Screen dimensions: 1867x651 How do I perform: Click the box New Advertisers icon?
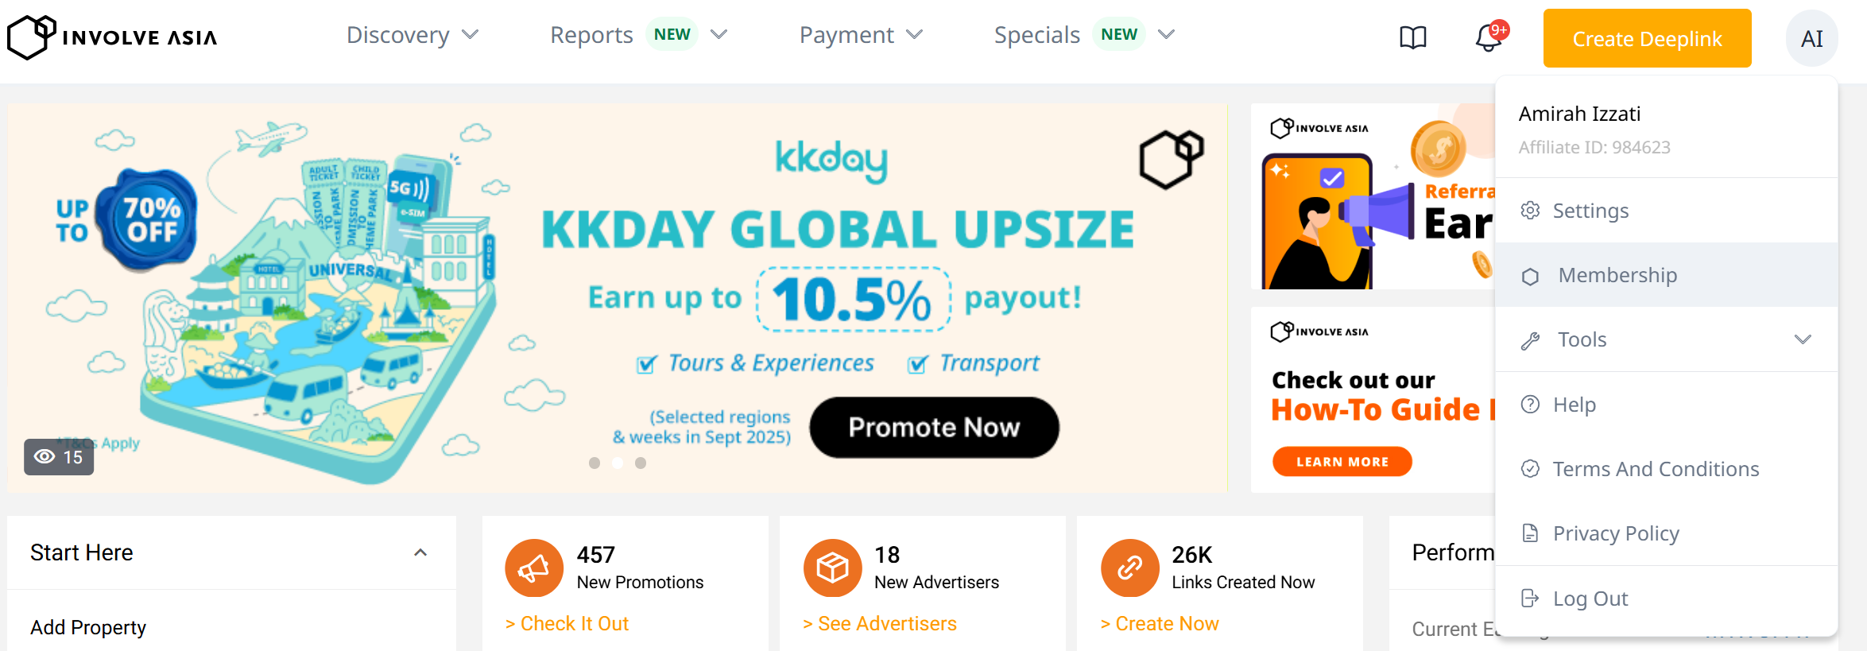pos(832,568)
